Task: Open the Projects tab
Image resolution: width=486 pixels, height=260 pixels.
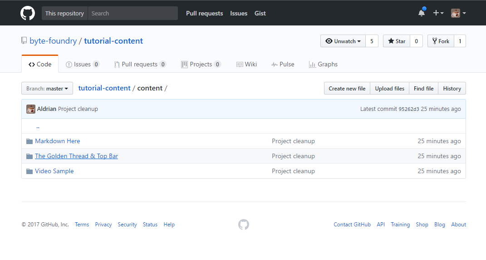Action: 201,64
